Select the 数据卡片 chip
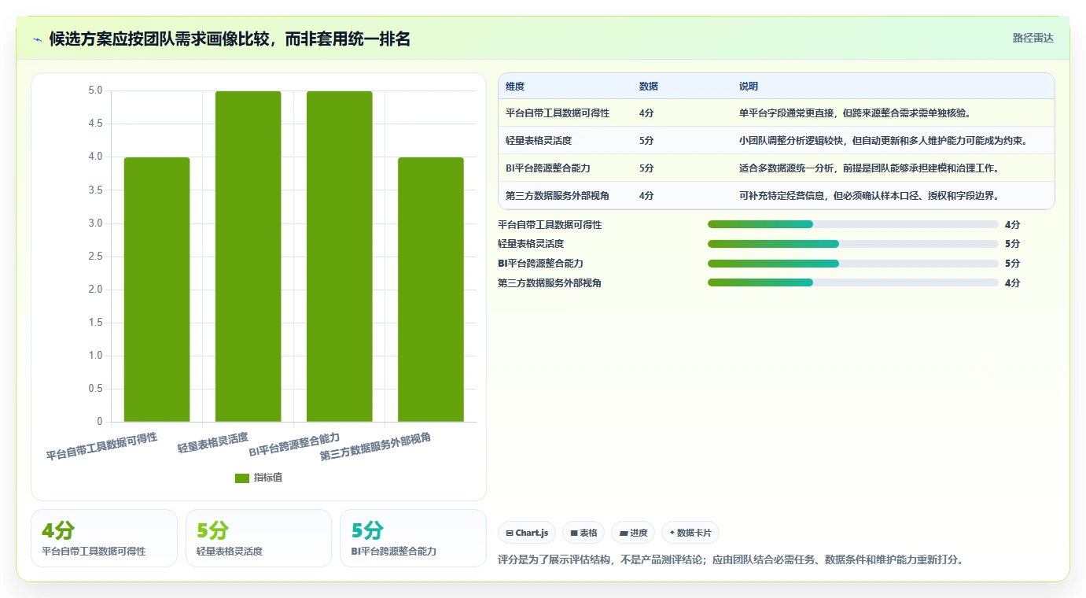 pos(690,533)
